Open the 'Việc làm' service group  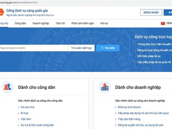coord(26,119)
